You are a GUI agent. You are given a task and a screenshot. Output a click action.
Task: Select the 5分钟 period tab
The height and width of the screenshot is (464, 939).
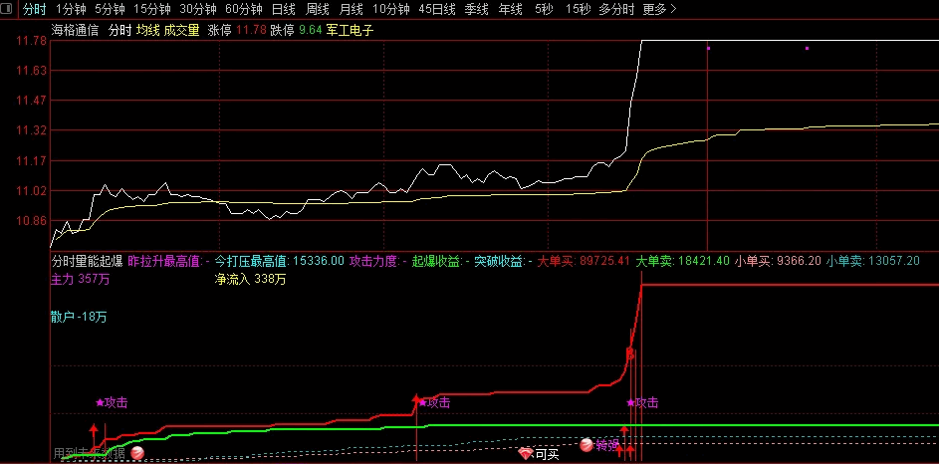111,9
